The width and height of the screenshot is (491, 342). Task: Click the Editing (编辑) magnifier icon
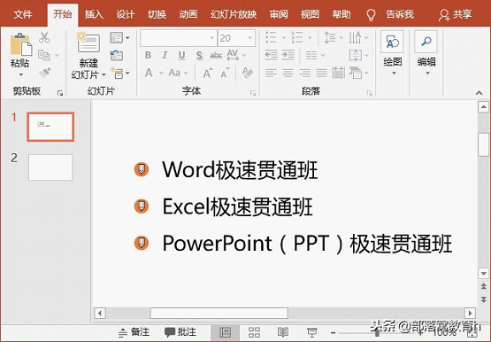(426, 42)
